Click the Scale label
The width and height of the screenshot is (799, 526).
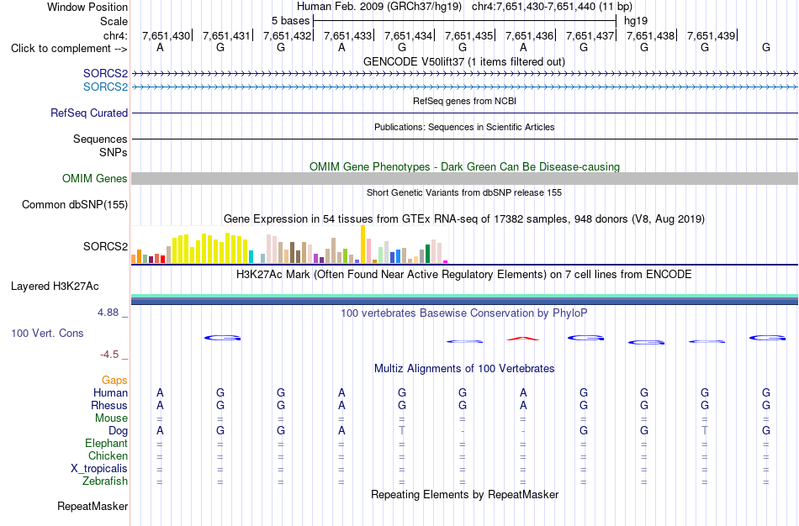pos(114,21)
